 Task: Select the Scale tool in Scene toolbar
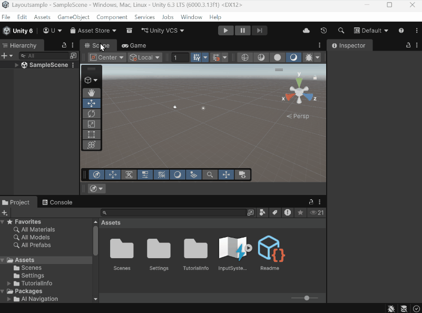[x=91, y=124]
